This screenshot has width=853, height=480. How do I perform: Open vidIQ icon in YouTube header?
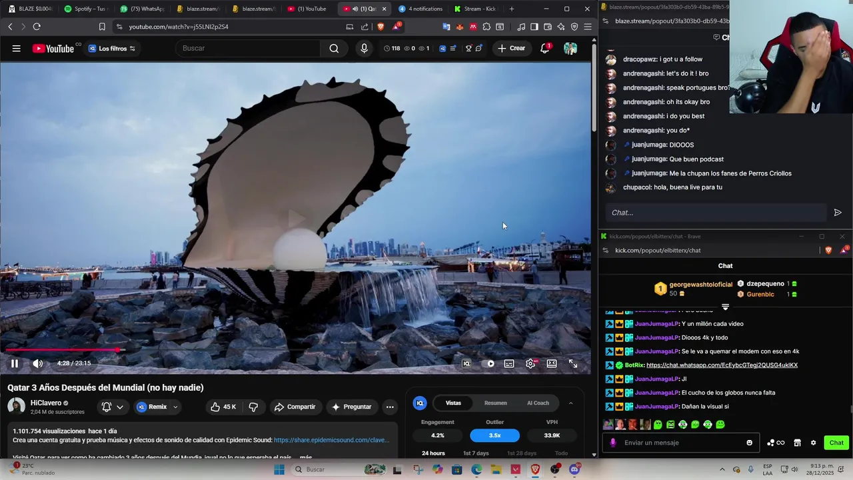442,48
